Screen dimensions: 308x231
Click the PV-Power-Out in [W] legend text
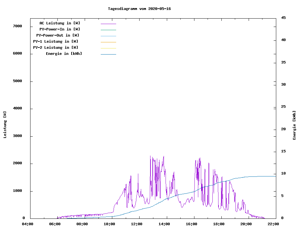58,35
